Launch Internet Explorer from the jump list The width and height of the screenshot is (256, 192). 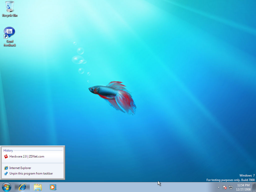tap(32, 168)
